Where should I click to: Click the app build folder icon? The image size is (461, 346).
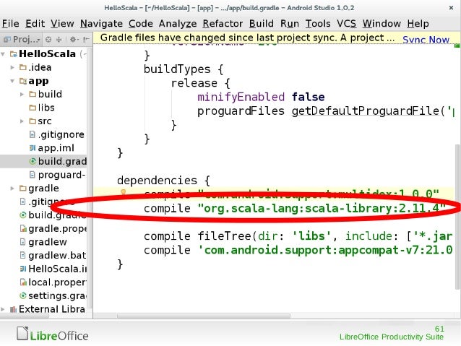(33, 95)
